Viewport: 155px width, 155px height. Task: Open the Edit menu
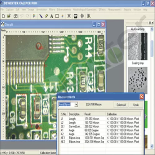click(x=17, y=10)
